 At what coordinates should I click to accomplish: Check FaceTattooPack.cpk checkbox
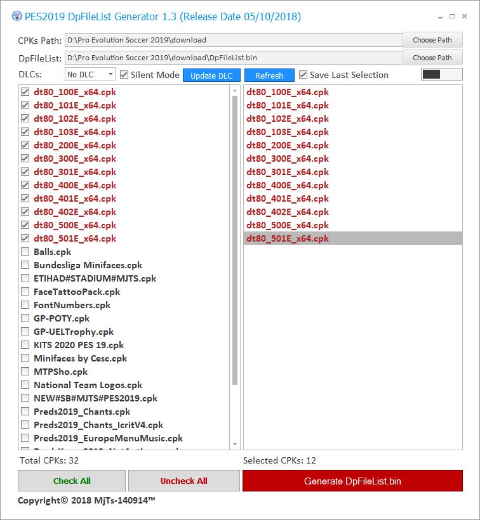(25, 292)
